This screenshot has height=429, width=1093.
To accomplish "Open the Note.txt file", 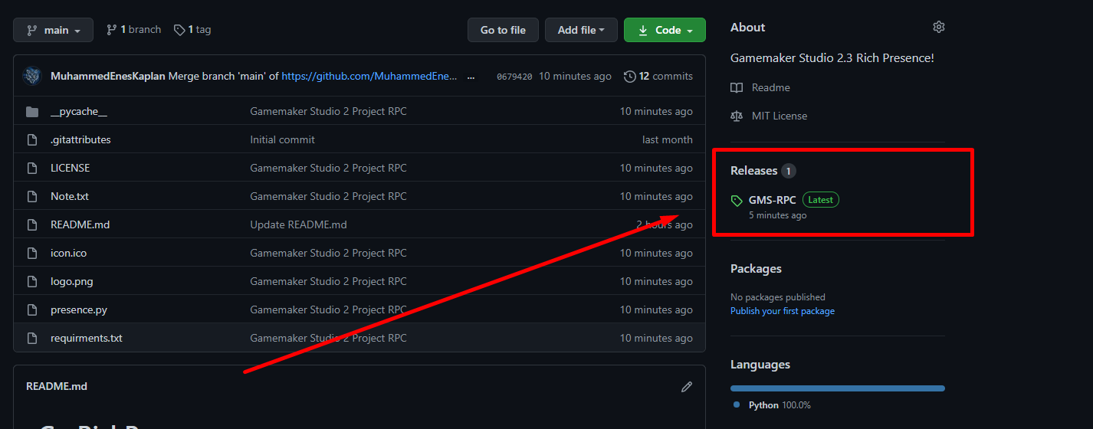I will click(70, 196).
